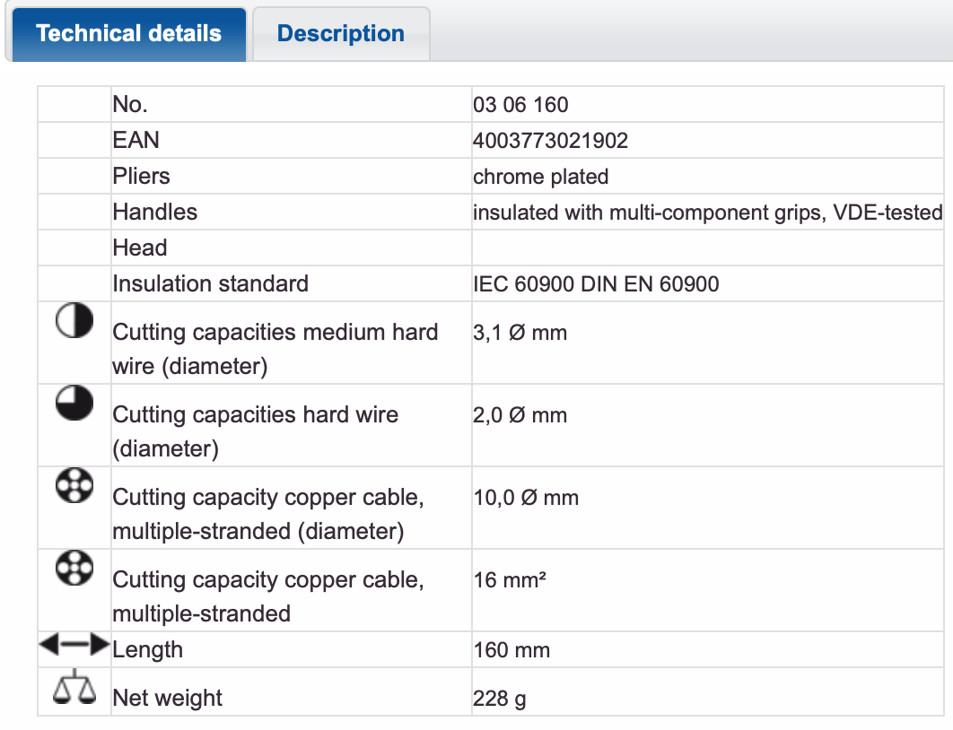Click the stranded cable icon beside the diameter row

point(74,487)
